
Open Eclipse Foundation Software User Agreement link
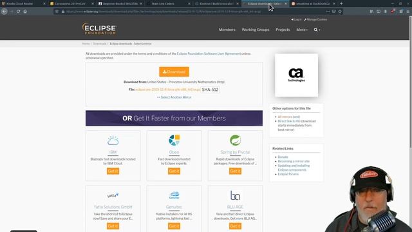[x=209, y=53]
